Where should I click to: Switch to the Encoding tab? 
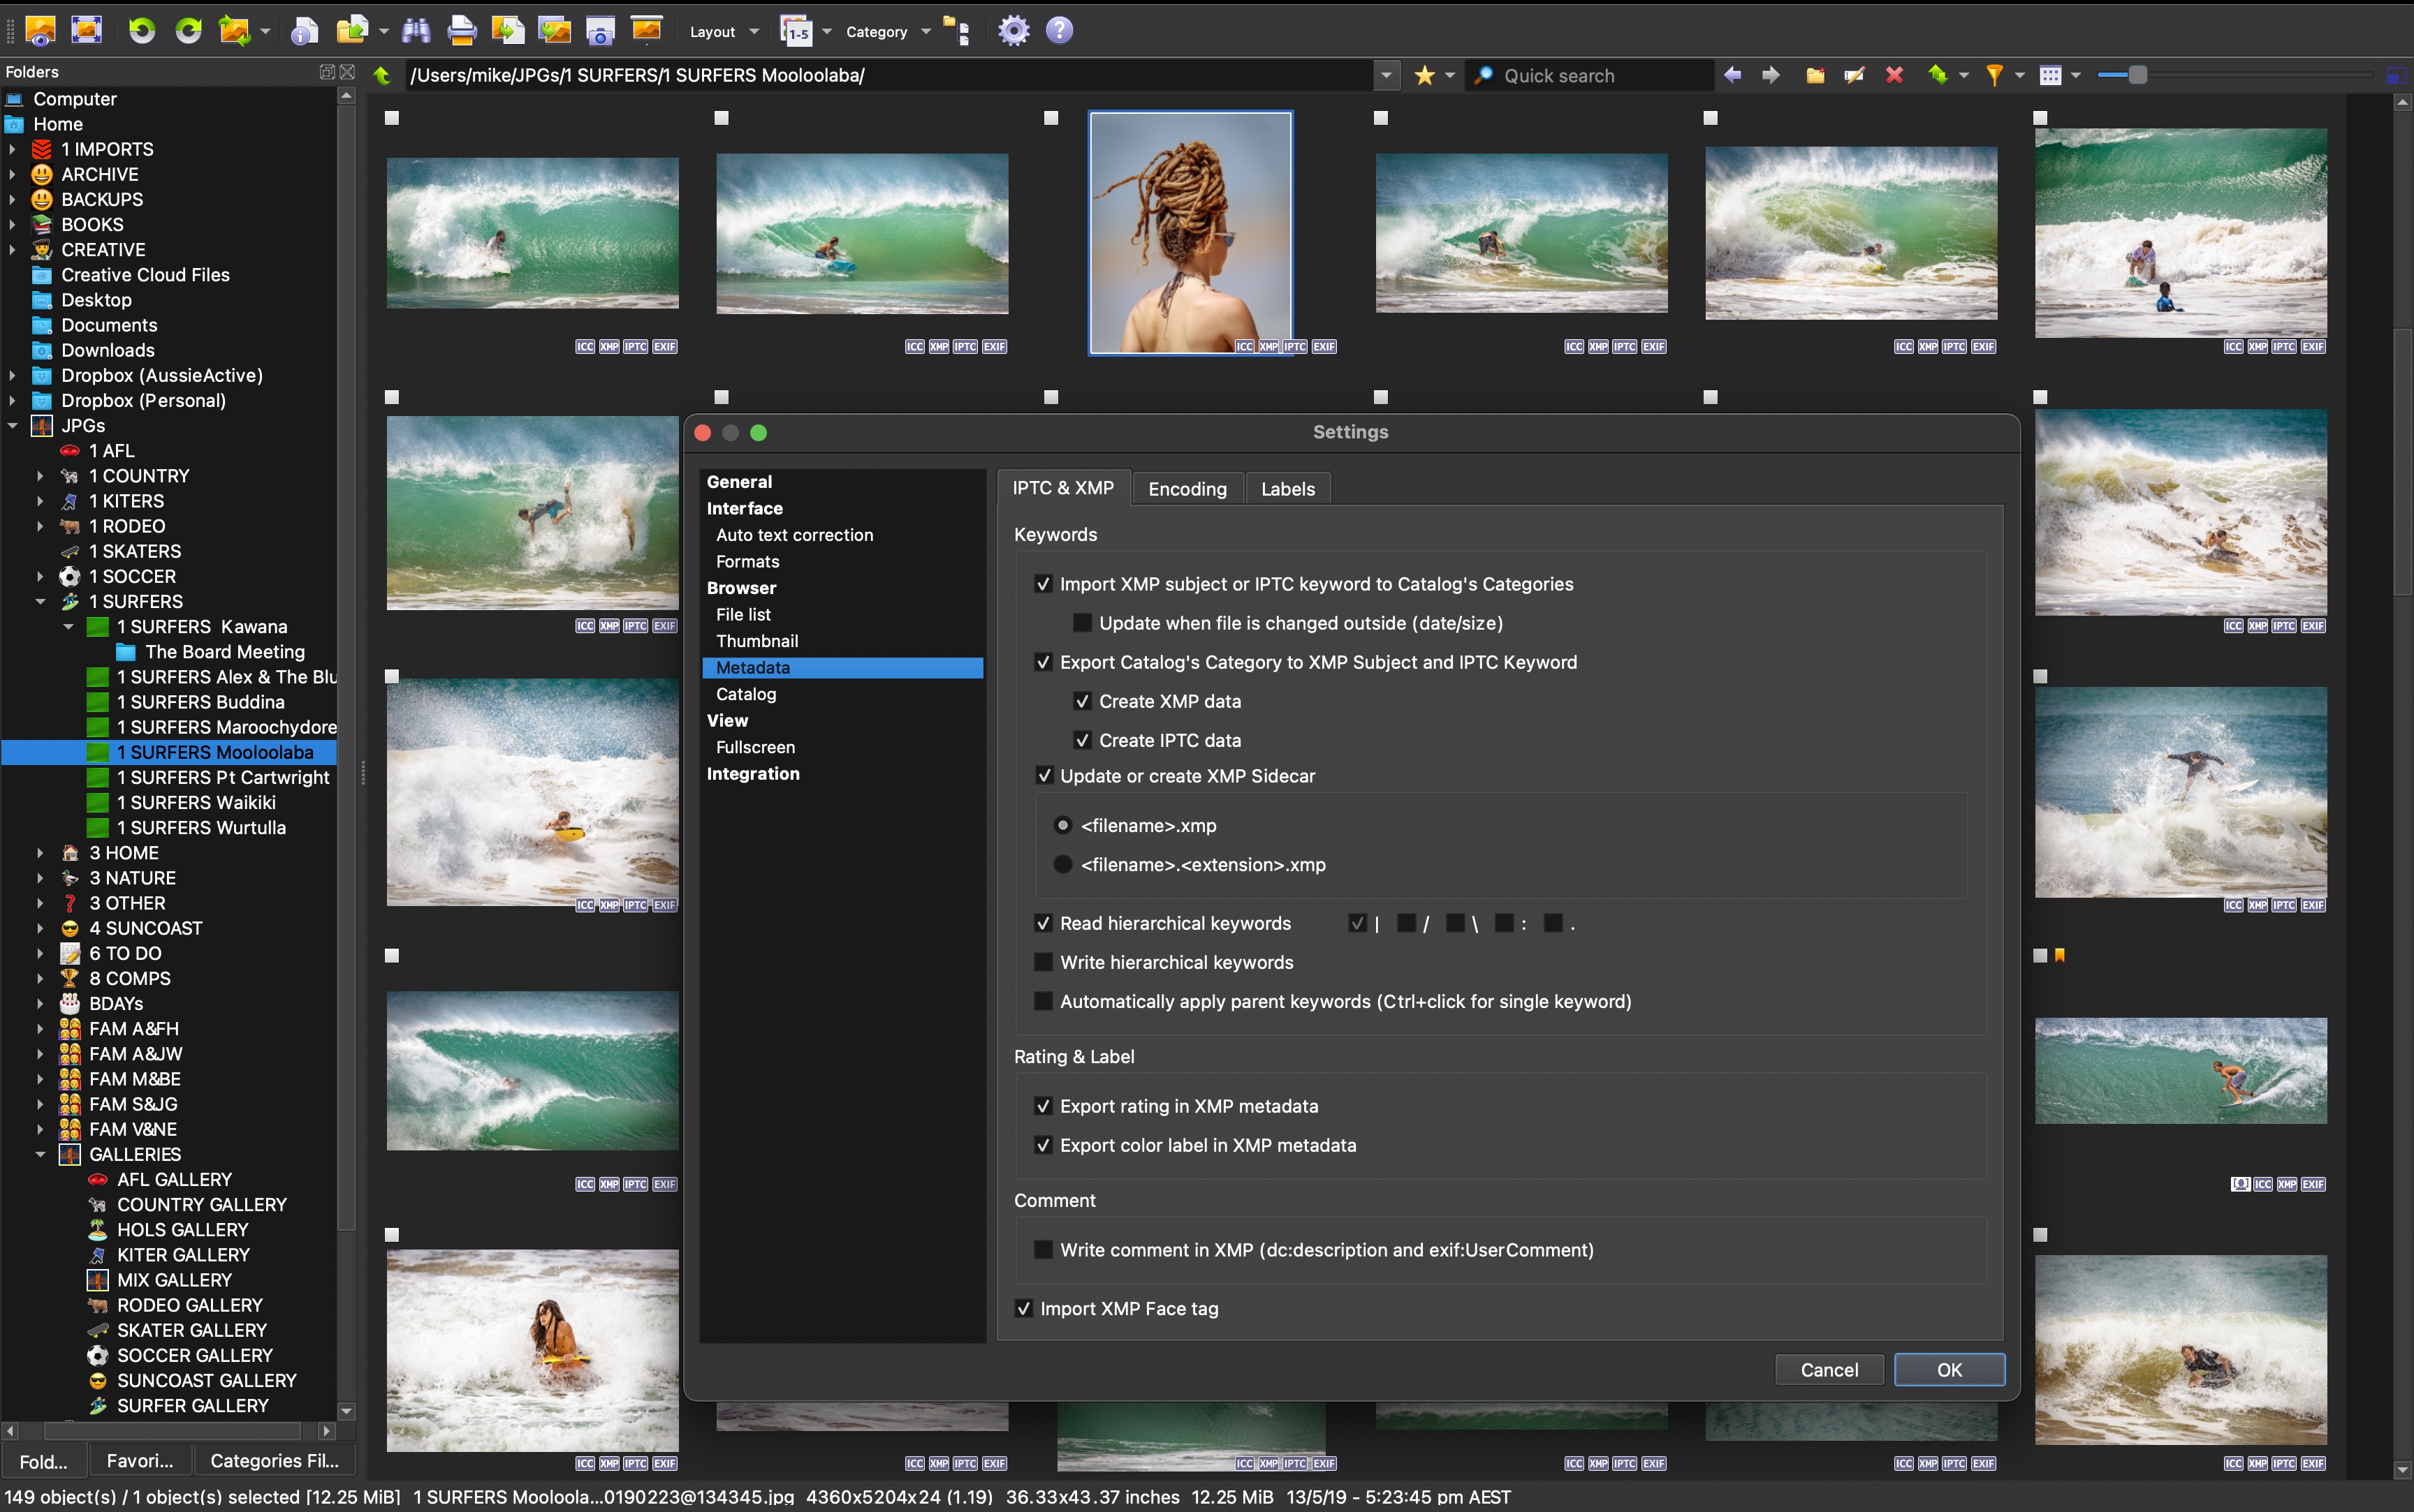pos(1187,489)
